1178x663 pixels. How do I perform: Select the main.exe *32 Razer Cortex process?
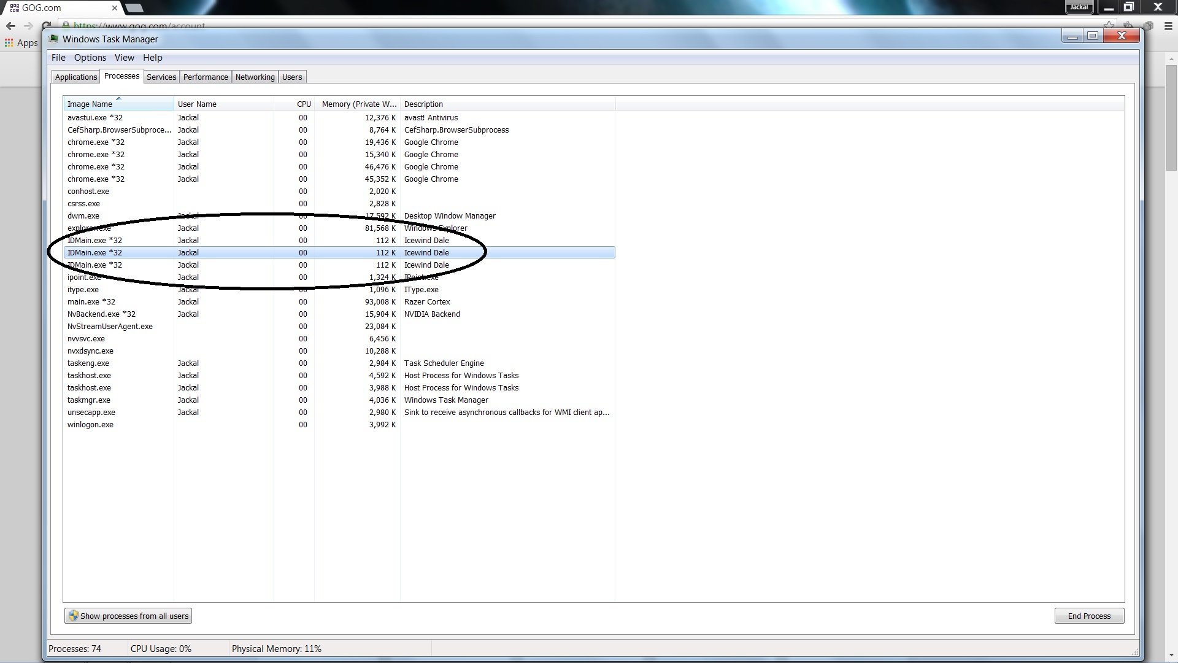click(339, 302)
